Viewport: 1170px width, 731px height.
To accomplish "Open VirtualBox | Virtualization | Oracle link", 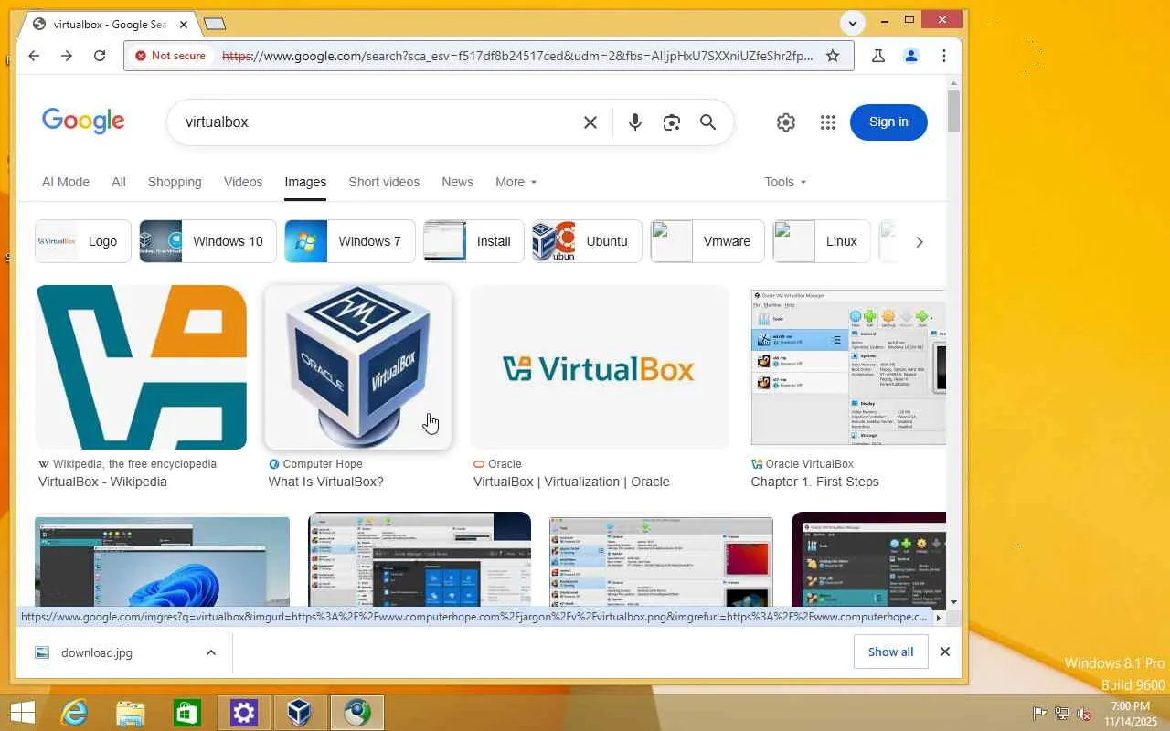I will (x=571, y=482).
